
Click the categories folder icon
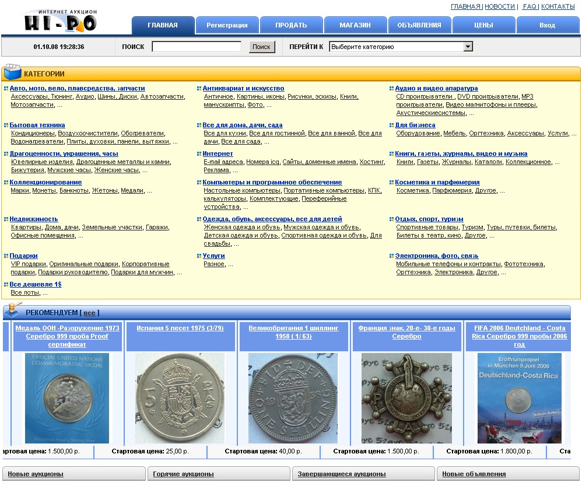(12, 74)
